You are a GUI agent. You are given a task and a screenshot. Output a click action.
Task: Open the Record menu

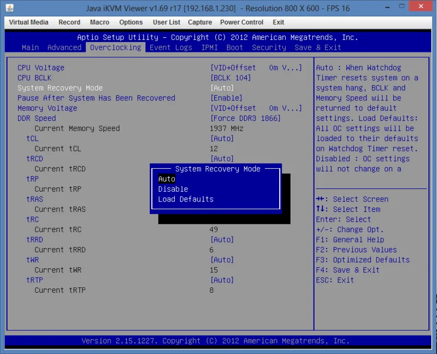point(69,22)
